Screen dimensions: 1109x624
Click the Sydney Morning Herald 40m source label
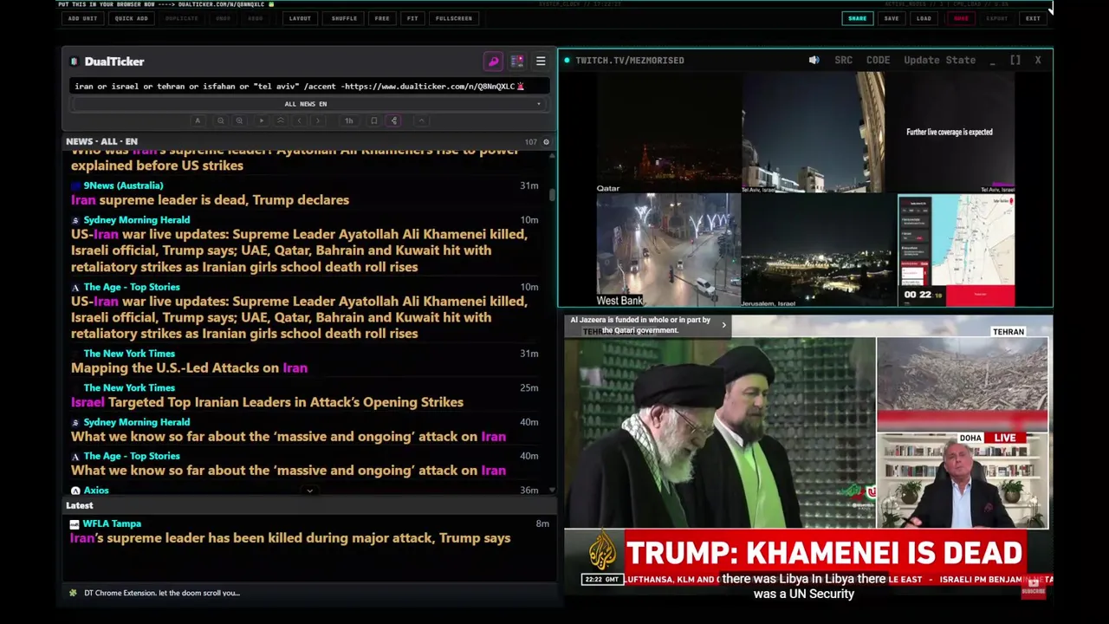[136, 422]
